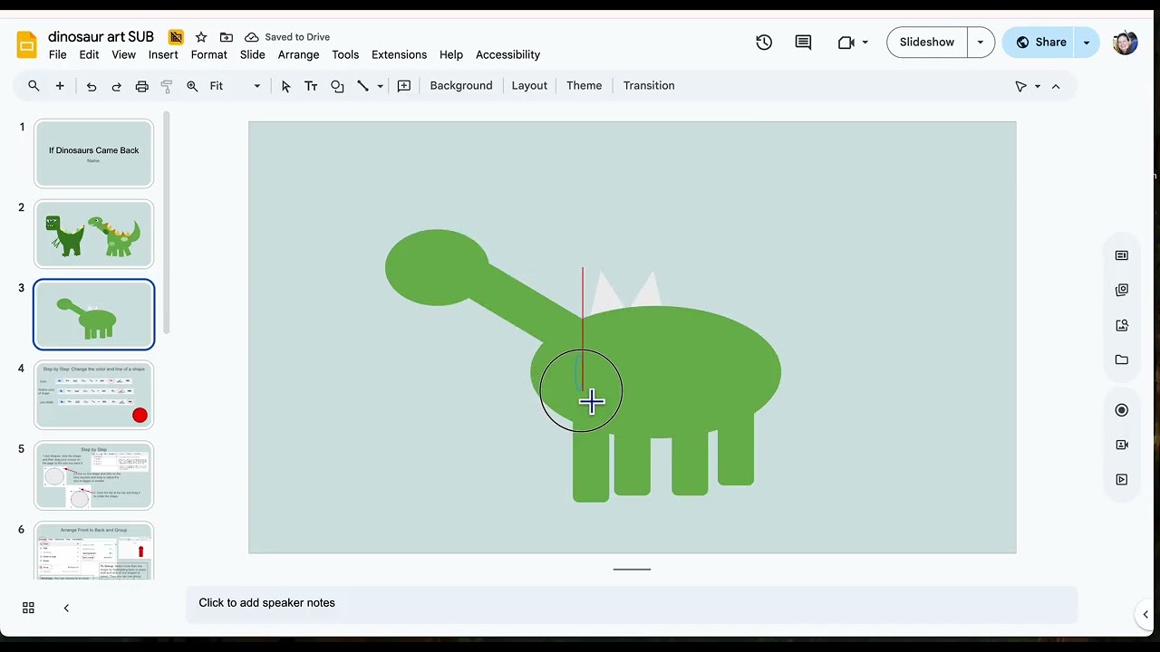Select slide 3 thumbnail
The image size is (1160, 652).
point(94,314)
